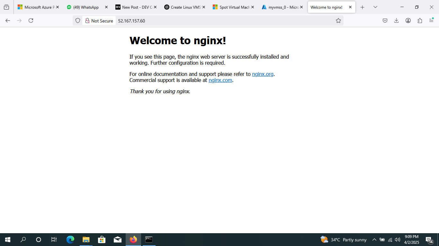Open the Firefox account icon
The image size is (439, 246).
408,20
